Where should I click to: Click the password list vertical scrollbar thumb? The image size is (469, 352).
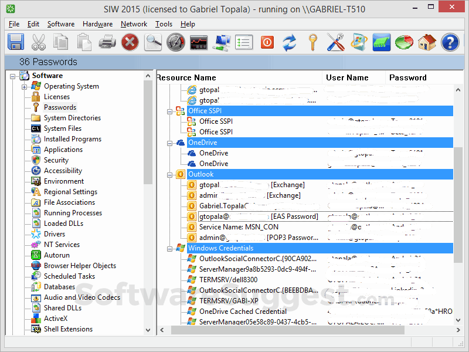(x=458, y=205)
